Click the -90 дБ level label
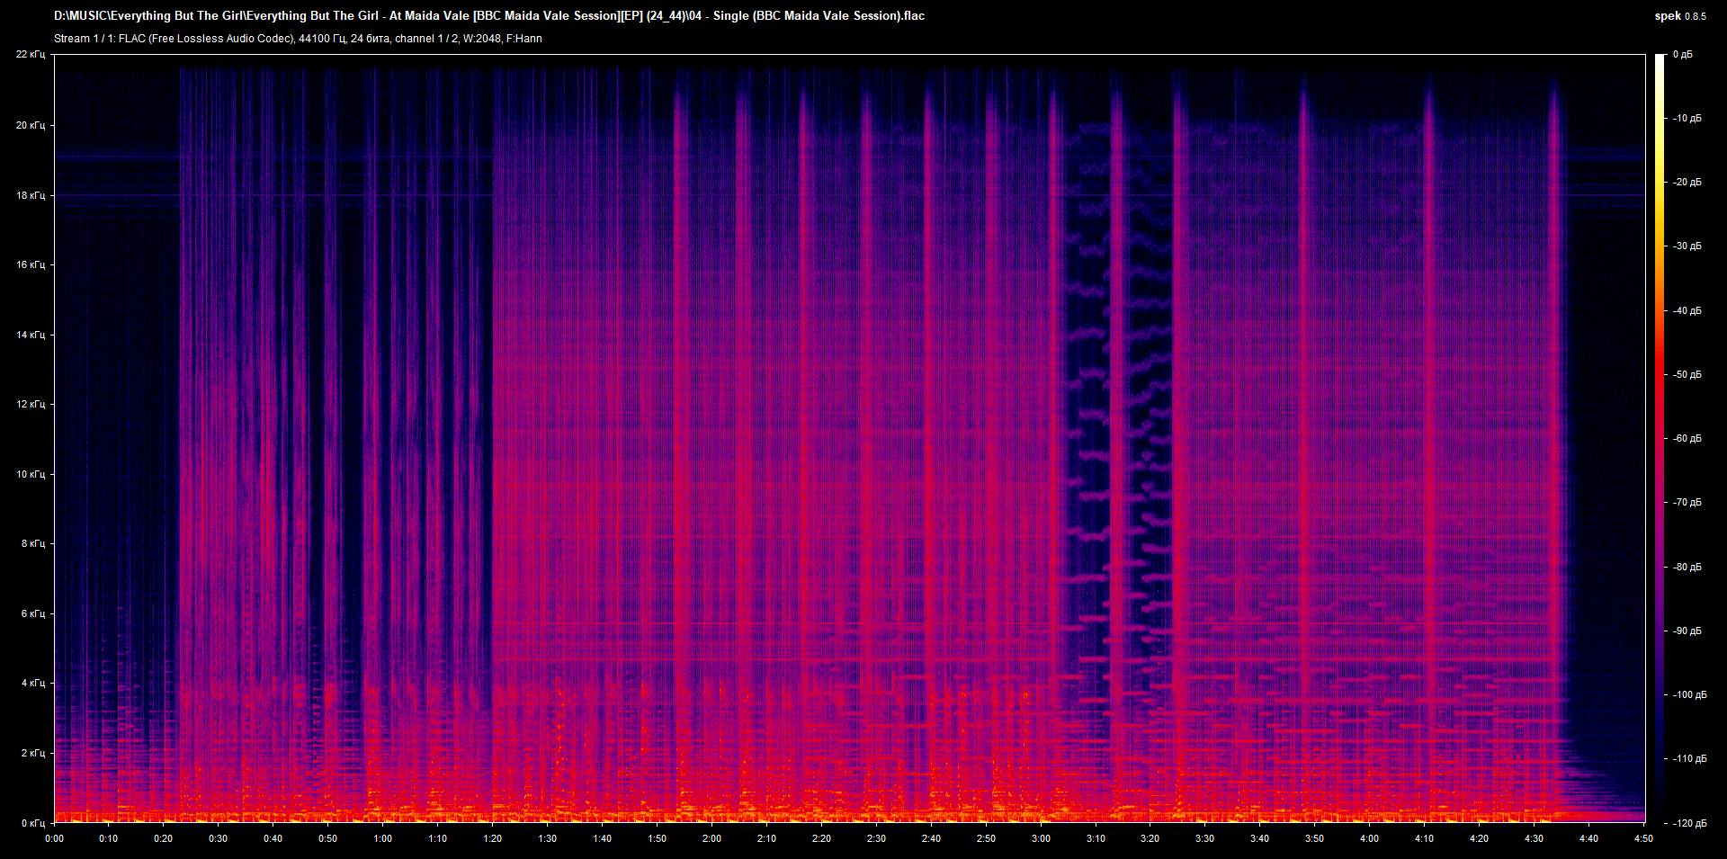The width and height of the screenshot is (1727, 859). 1687,631
